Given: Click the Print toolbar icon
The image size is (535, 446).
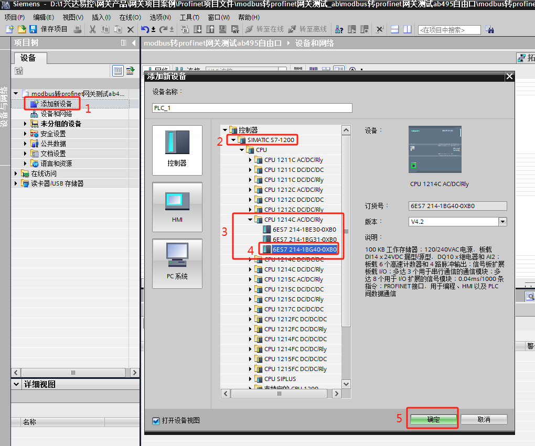Looking at the screenshot, I should tap(78, 29).
